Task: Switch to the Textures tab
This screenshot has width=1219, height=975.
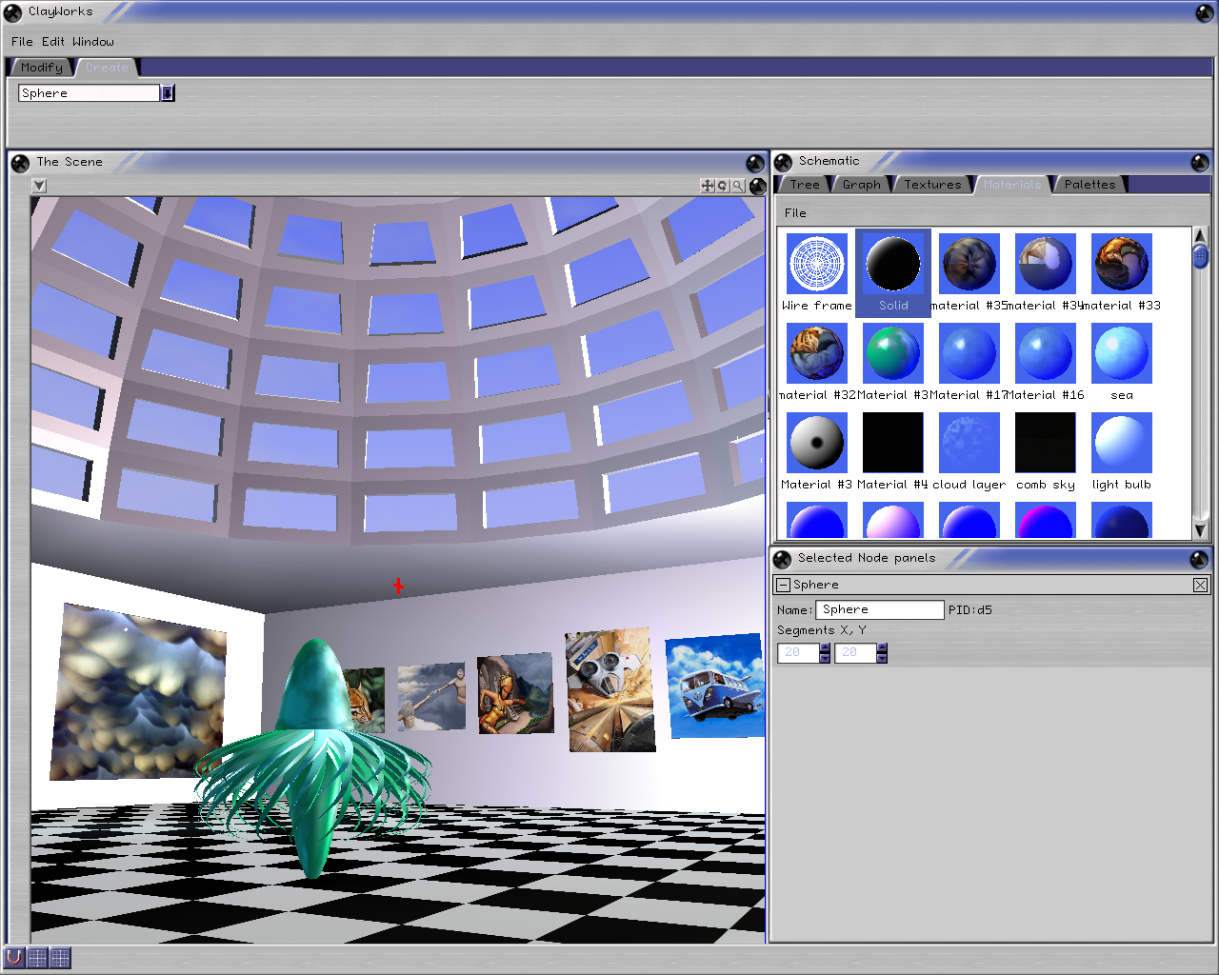Action: (932, 185)
